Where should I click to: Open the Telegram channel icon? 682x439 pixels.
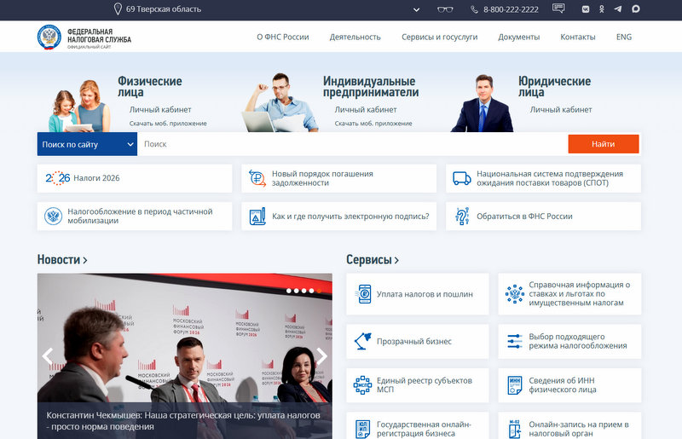[x=617, y=9]
